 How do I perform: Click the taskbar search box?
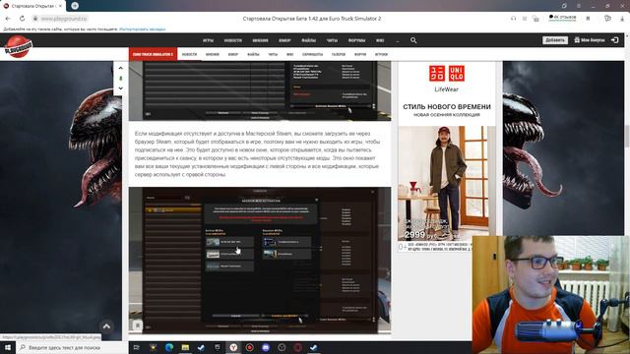[x=72, y=347]
